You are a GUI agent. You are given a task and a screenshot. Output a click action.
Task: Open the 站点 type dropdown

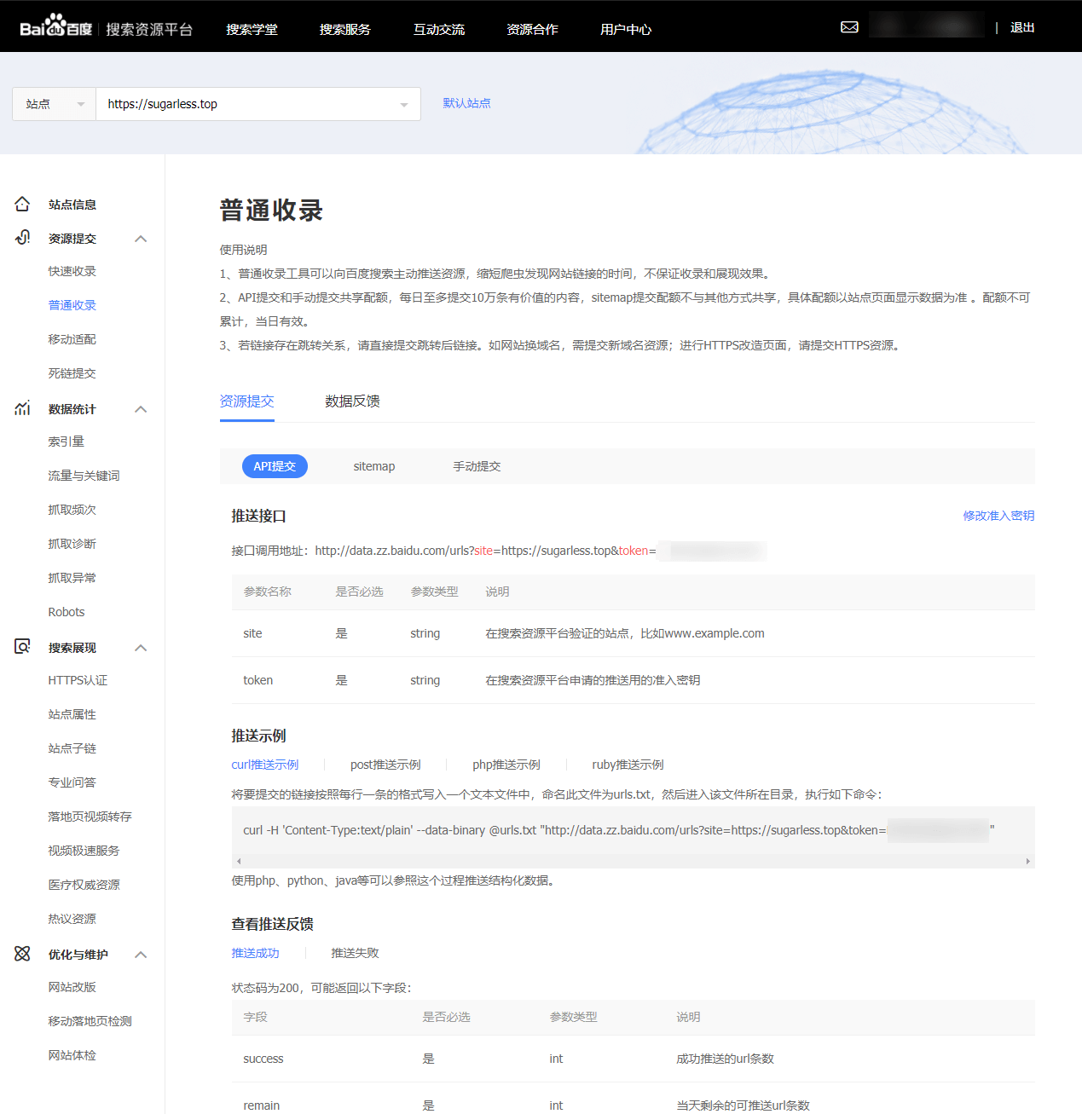(55, 104)
